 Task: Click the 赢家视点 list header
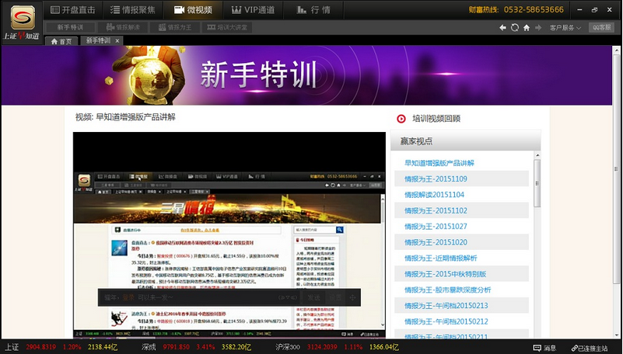(465, 141)
